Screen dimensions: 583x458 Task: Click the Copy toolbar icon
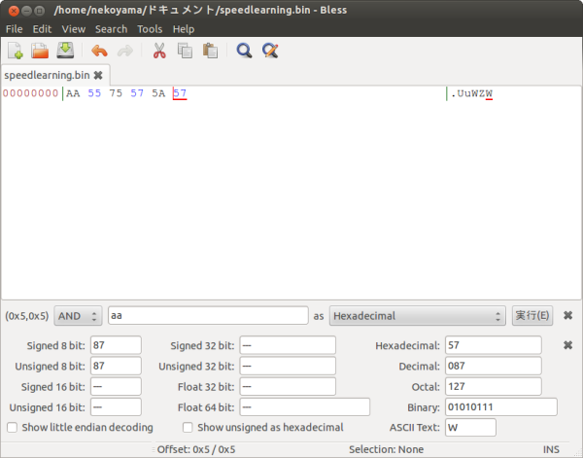(x=185, y=51)
